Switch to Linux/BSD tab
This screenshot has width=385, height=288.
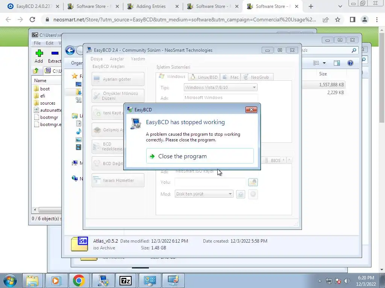tap(204, 77)
